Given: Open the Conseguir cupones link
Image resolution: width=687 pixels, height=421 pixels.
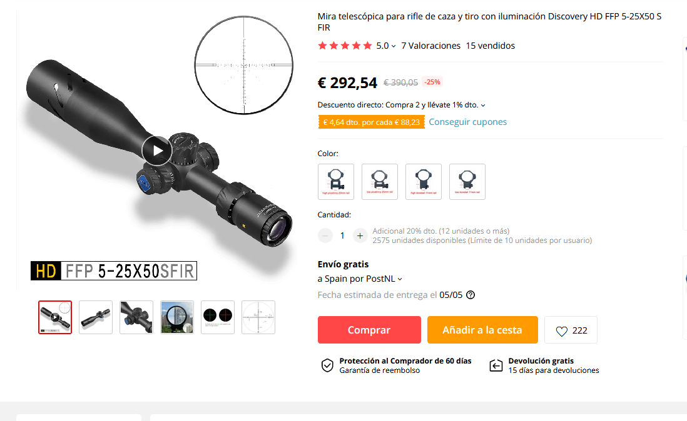Looking at the screenshot, I should 467,122.
